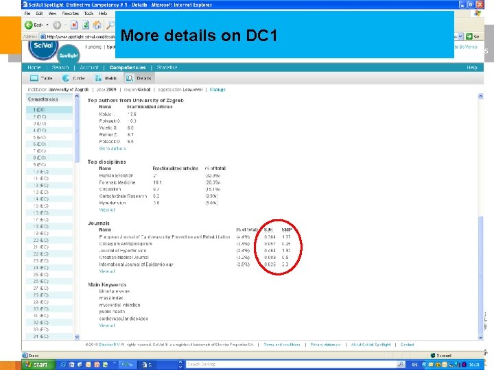Select competency 32 (EC) in list
Image resolution: width=494 pixels, height=370 pixels.
(x=49, y=323)
